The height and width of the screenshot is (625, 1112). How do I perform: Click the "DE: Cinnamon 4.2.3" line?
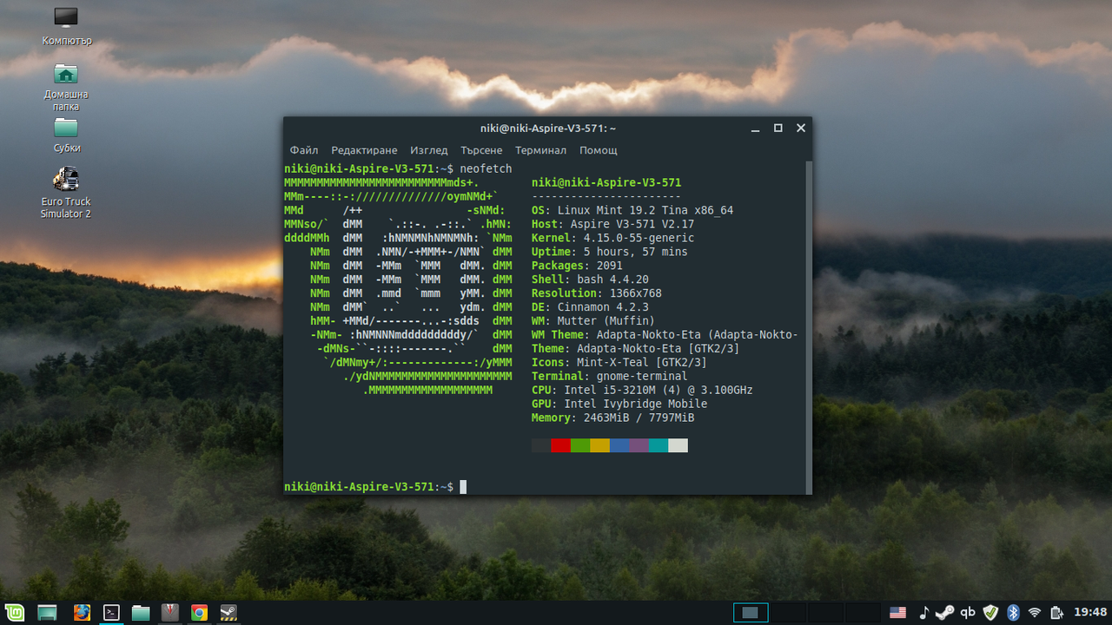(591, 307)
